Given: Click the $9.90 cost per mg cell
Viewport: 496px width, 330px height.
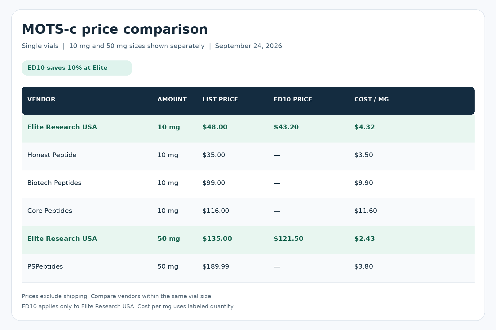Looking at the screenshot, I should [364, 183].
